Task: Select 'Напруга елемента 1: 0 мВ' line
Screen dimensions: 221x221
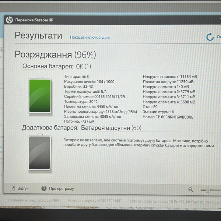Action: pyautogui.click(x=166, y=87)
